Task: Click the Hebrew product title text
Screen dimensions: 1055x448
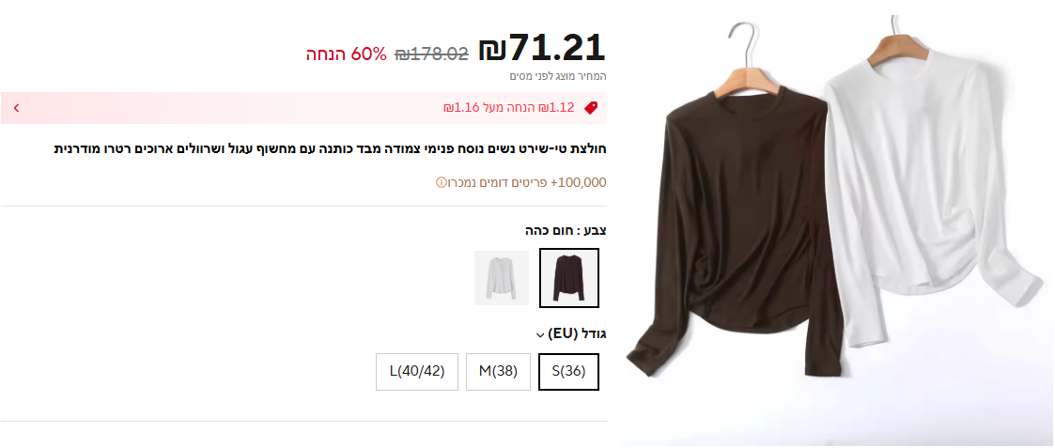Action: point(331,148)
